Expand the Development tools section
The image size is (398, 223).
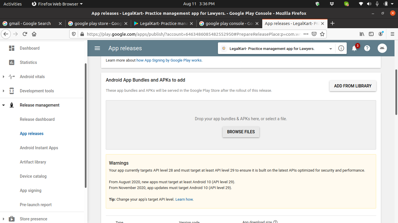3,91
